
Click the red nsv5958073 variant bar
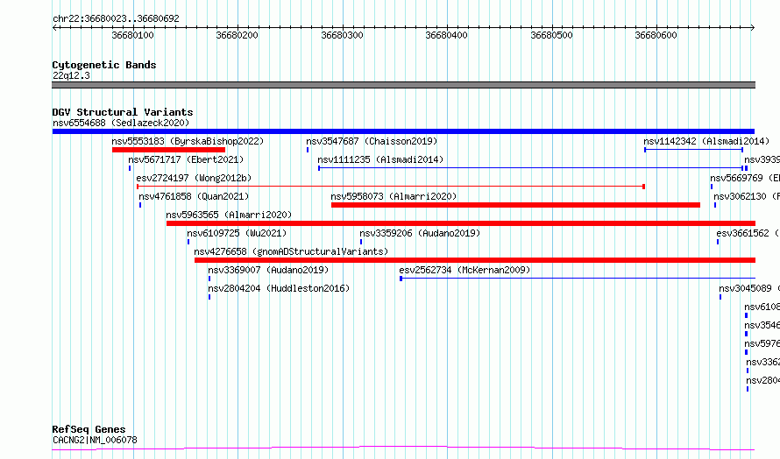click(515, 205)
